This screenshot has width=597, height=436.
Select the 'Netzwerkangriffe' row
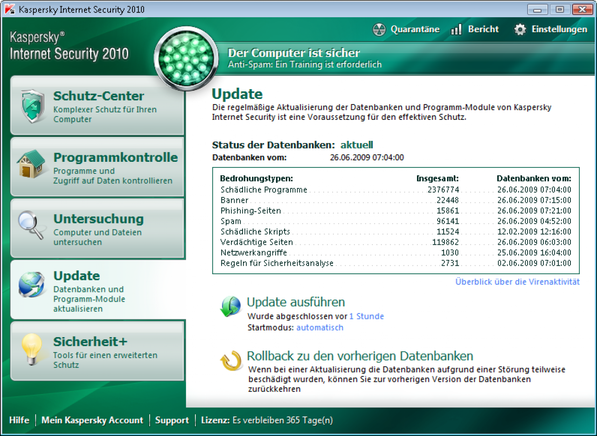396,253
